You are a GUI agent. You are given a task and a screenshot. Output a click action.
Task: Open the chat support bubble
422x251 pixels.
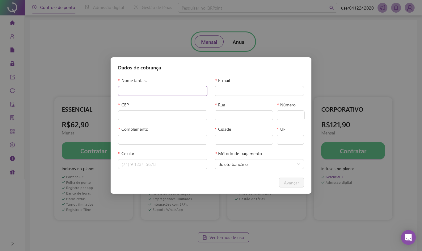coord(408,237)
